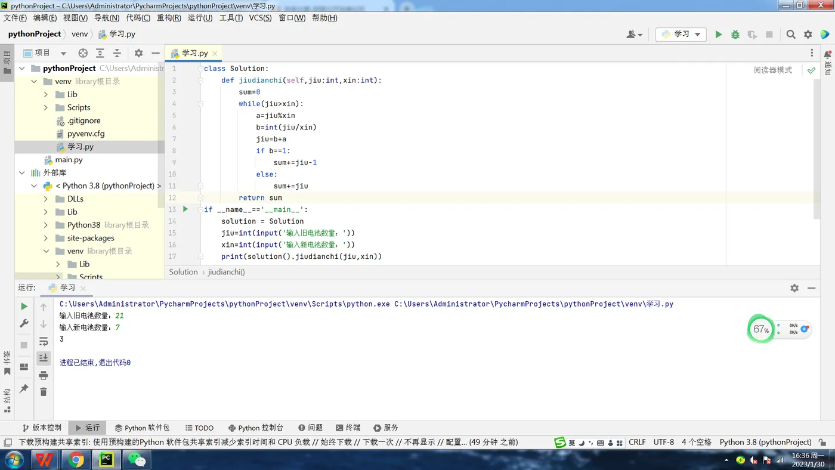Open the 工具(T) menu
Screen dimensions: 835x470
pyautogui.click(x=231, y=18)
